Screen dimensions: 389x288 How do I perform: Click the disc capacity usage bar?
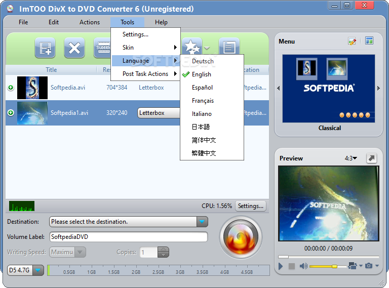tap(158, 270)
